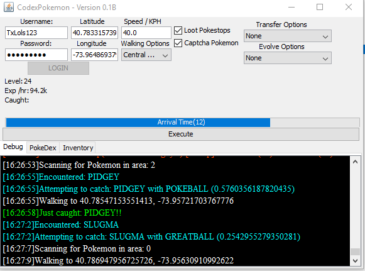Image resolution: width=365 pixels, height=271 pixels.
Task: Click 'Attempting to catch: SLUGMA with GREATBALL' line
Action: (x=151, y=237)
